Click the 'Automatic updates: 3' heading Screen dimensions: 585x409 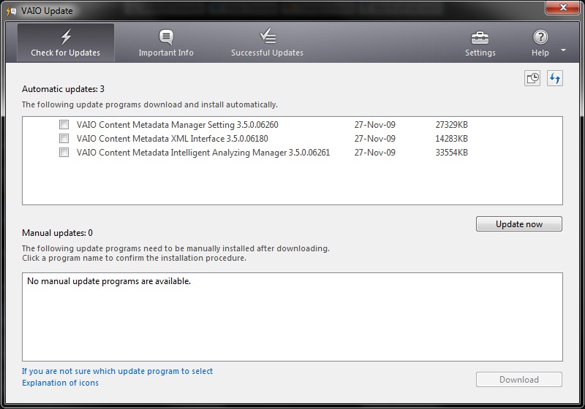point(63,89)
